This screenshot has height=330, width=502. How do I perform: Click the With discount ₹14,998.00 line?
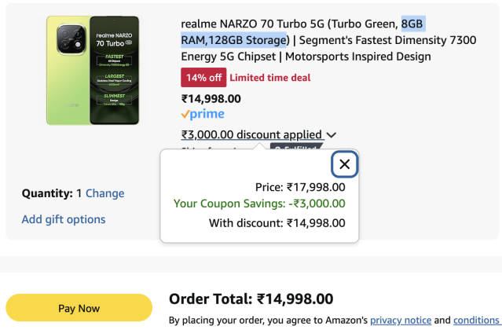click(x=277, y=222)
